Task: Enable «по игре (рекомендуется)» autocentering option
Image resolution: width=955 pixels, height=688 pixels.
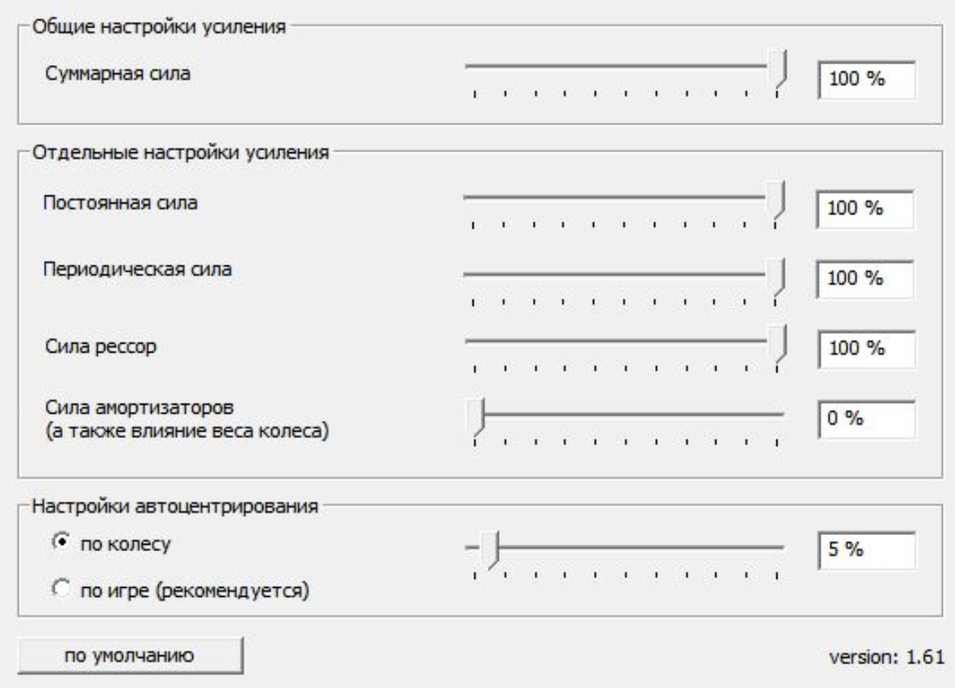Action: point(59,587)
